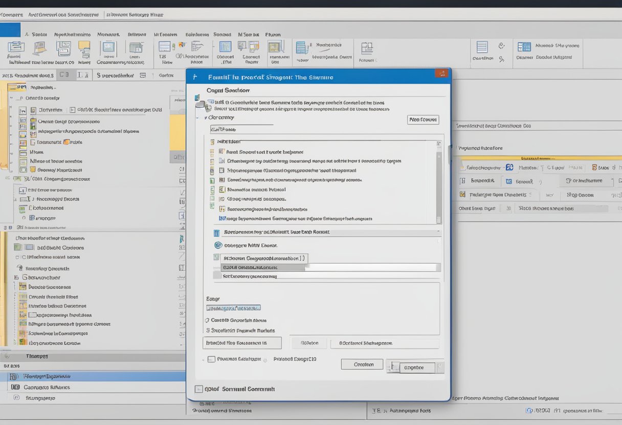The height and width of the screenshot is (425, 622).
Task: Click the Paste icon at the ribbon's left edge
Action: coord(15,50)
